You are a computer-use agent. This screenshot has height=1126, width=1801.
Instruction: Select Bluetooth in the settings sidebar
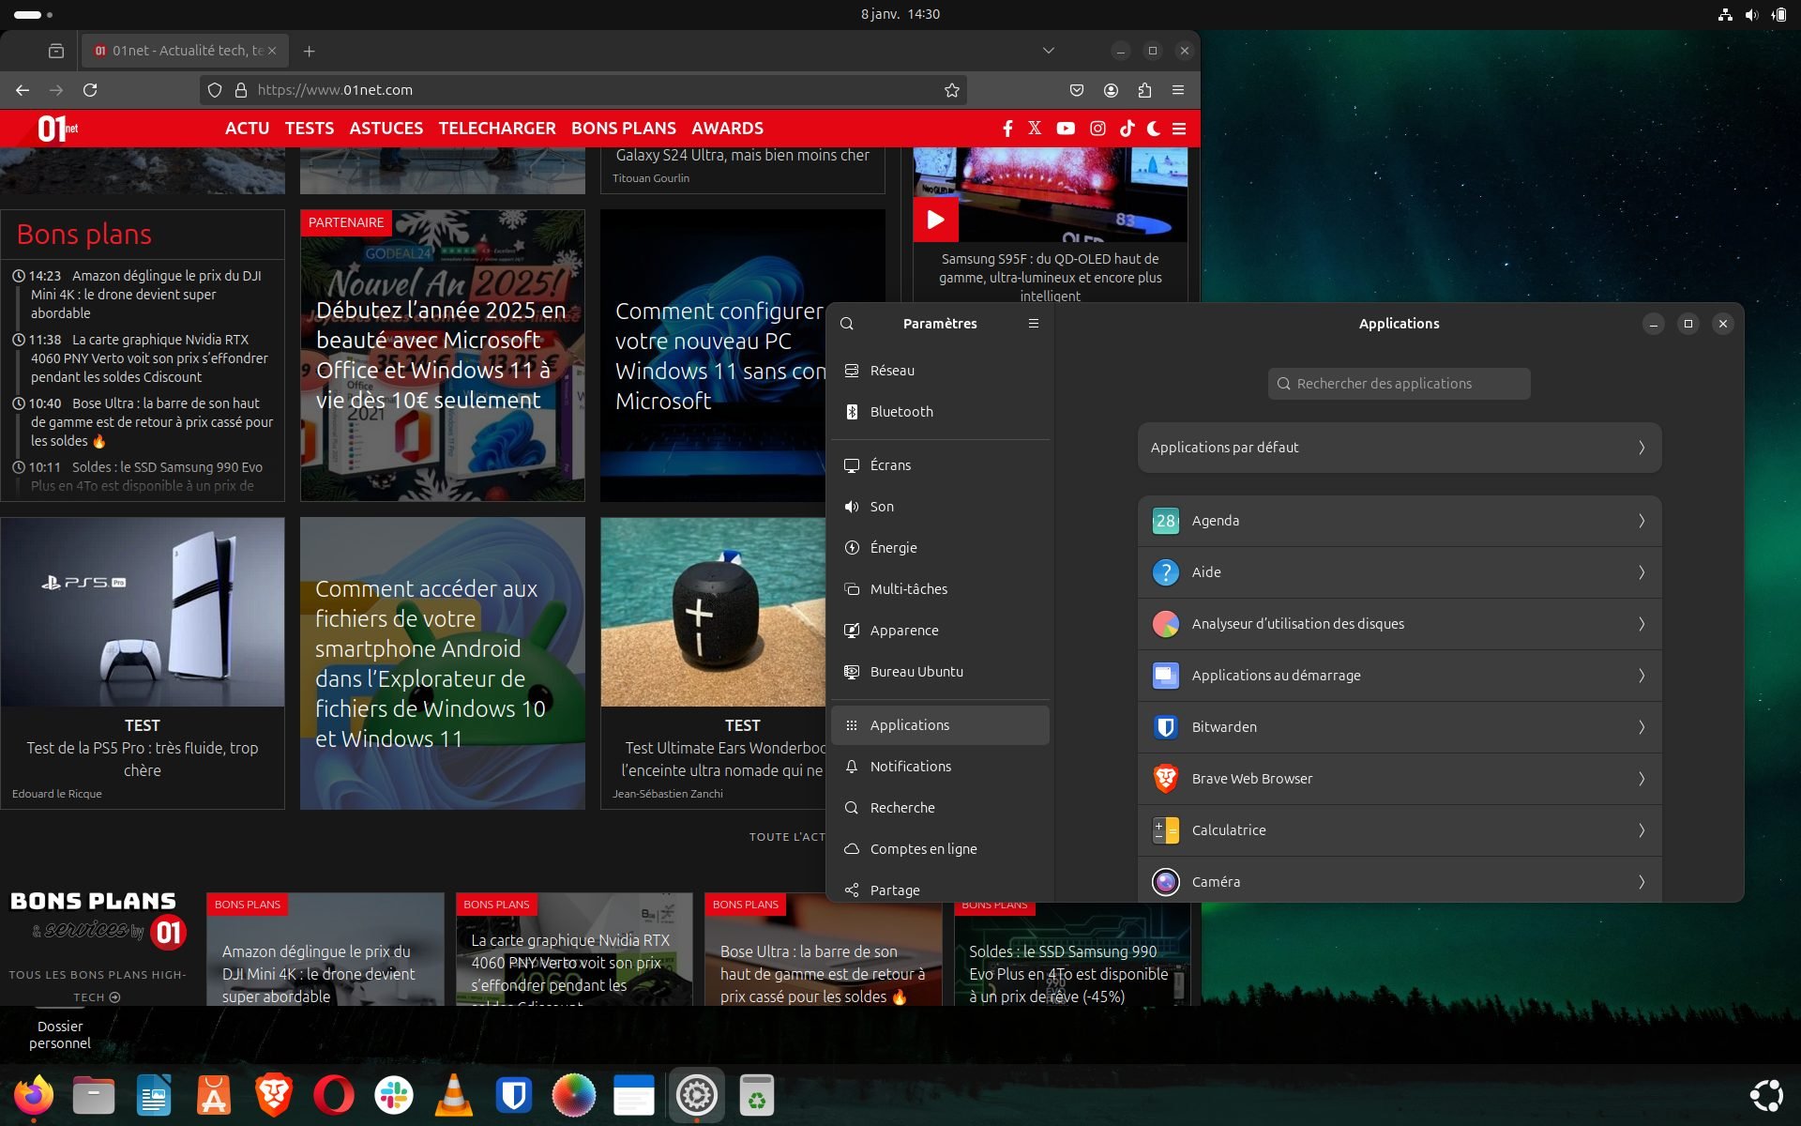[940, 412]
